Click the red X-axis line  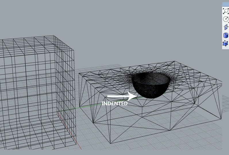(x=69, y=129)
